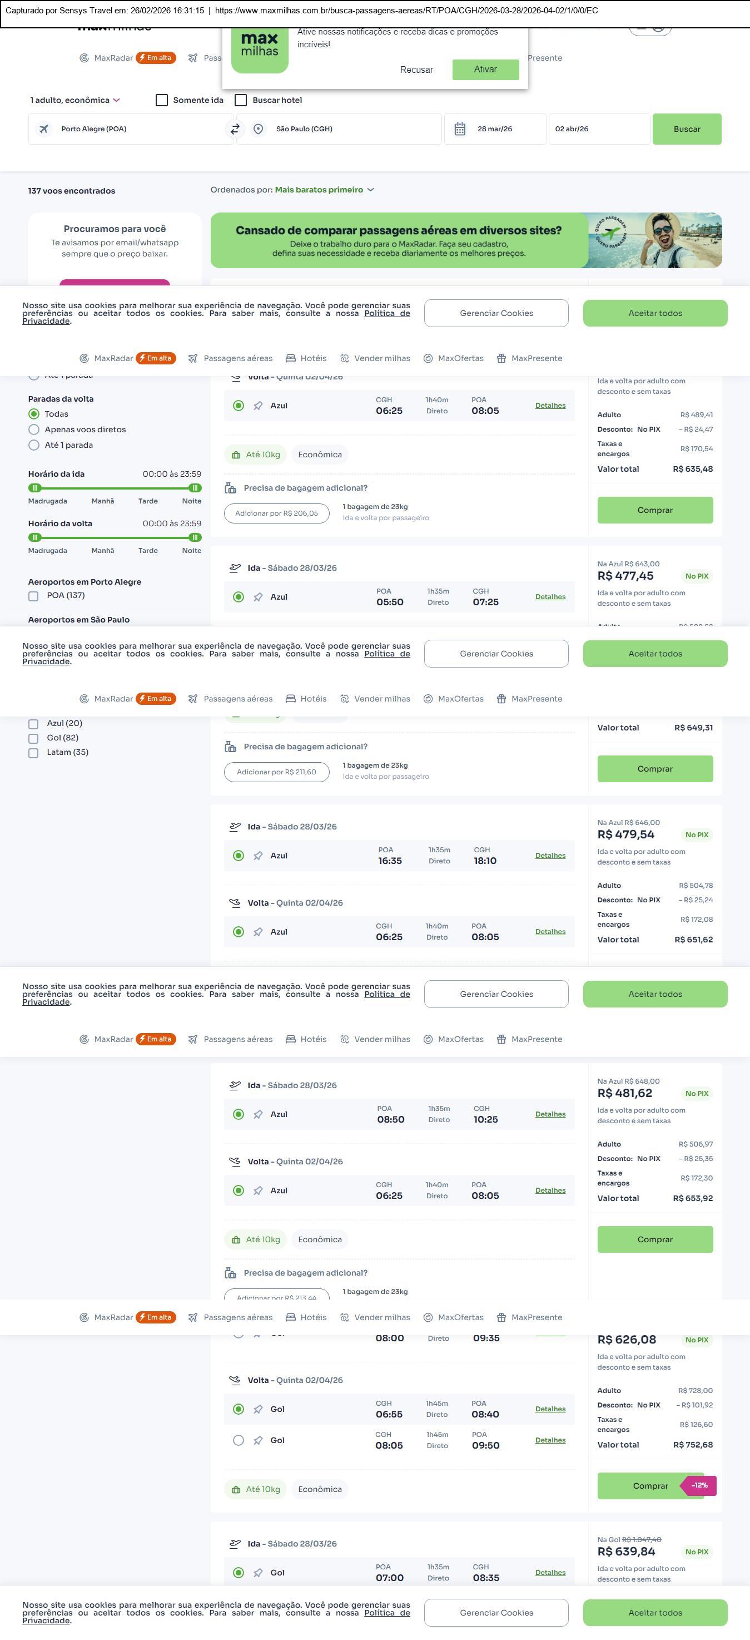Viewport: 750px width, 1640px height.
Task: Click the takeoff icon next to 'Ida - Sábado 28/03/26'
Action: 235,568
